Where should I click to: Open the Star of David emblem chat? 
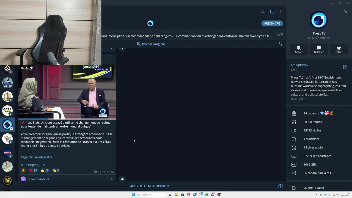7,96
